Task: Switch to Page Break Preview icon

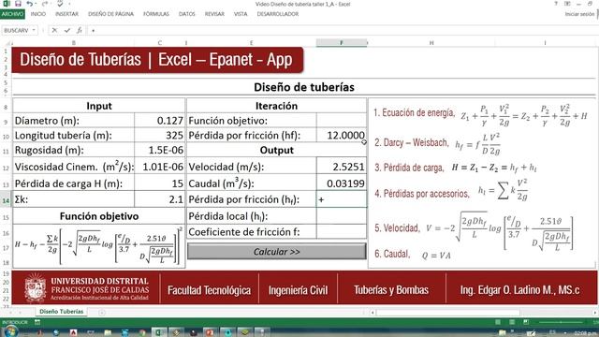Action: tap(526, 322)
